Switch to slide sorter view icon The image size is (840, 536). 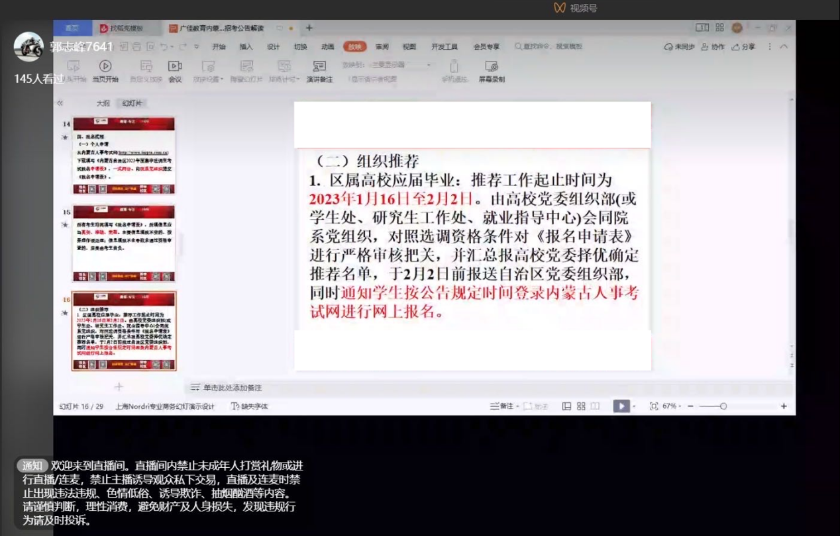tap(581, 406)
